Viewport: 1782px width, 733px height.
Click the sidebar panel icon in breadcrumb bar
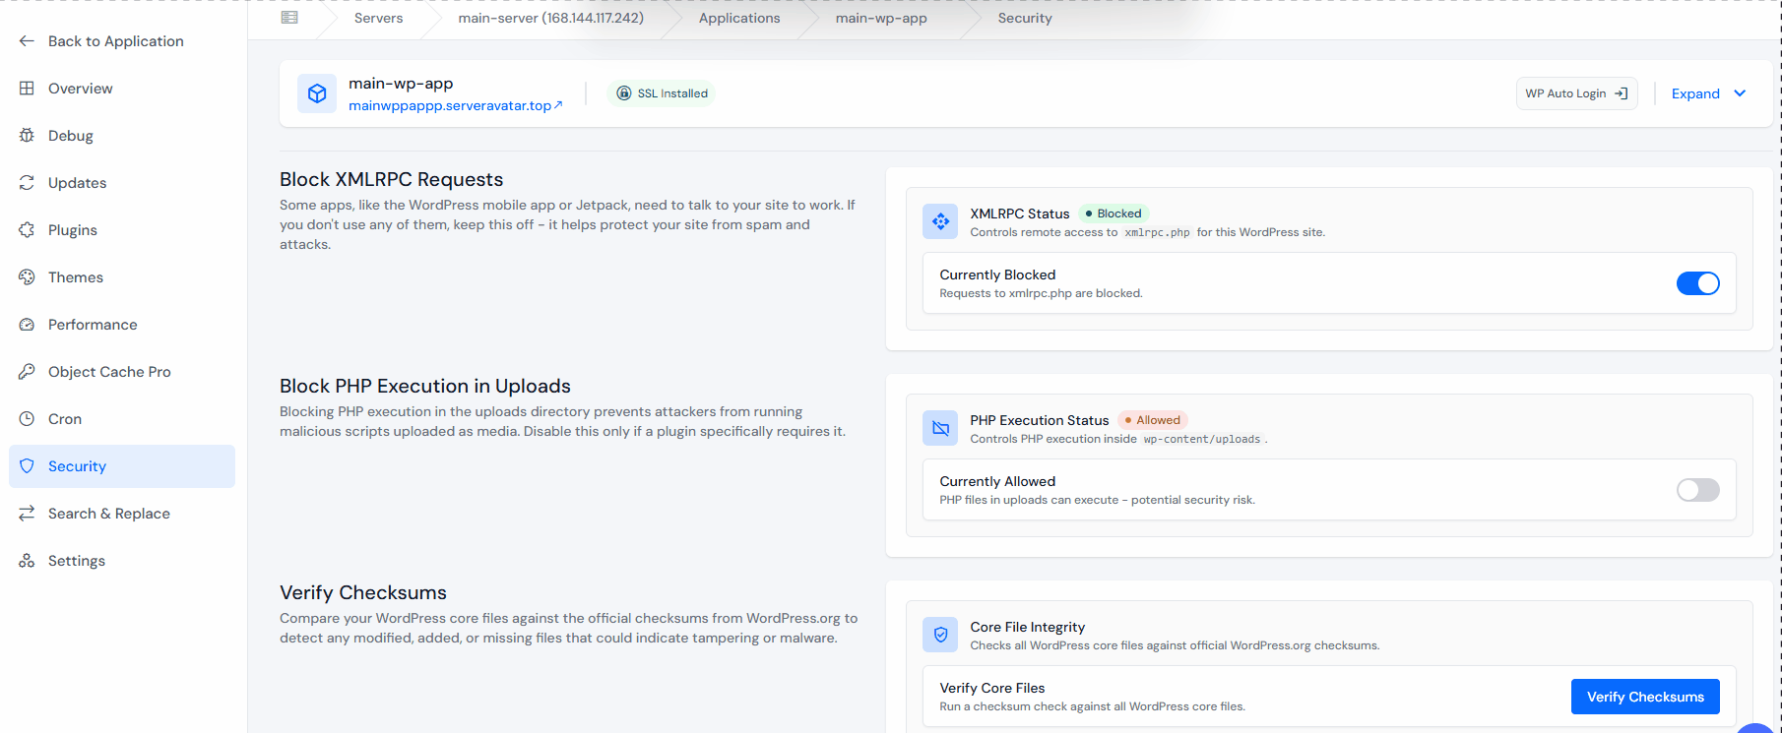point(289,18)
